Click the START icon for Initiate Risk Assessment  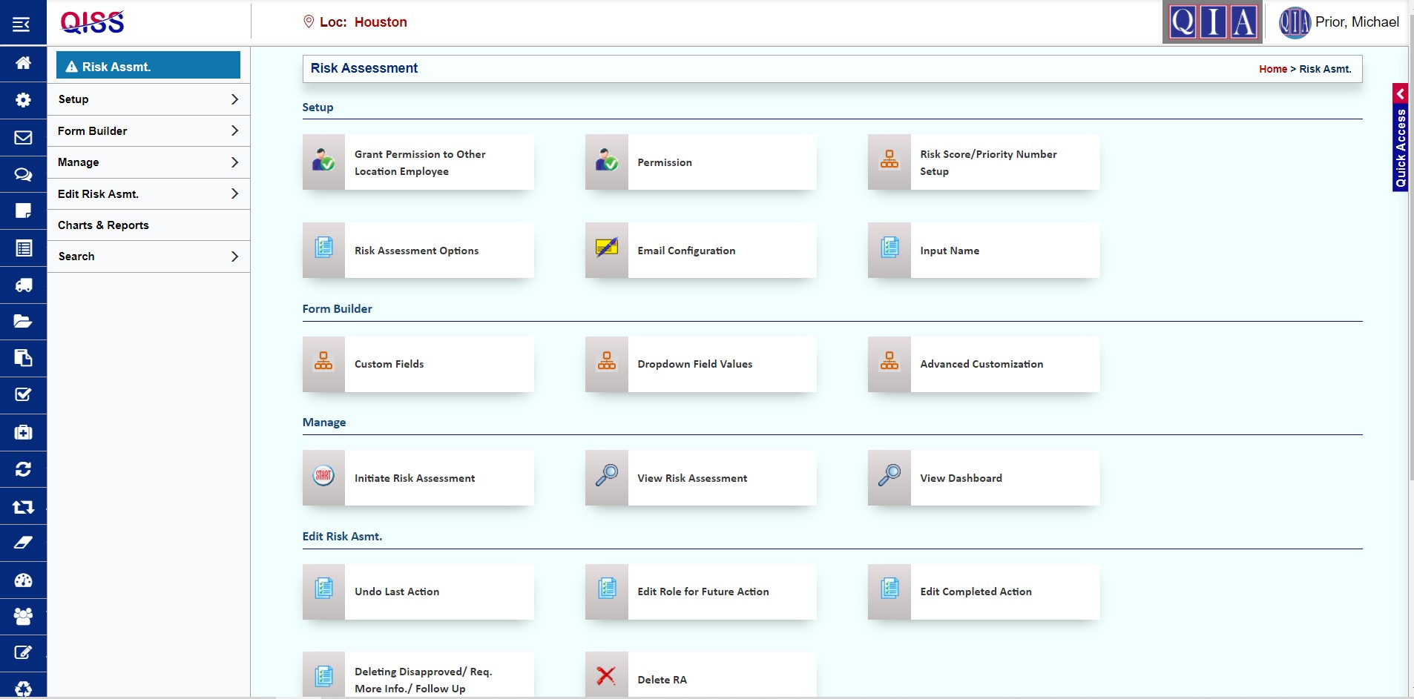coord(323,477)
